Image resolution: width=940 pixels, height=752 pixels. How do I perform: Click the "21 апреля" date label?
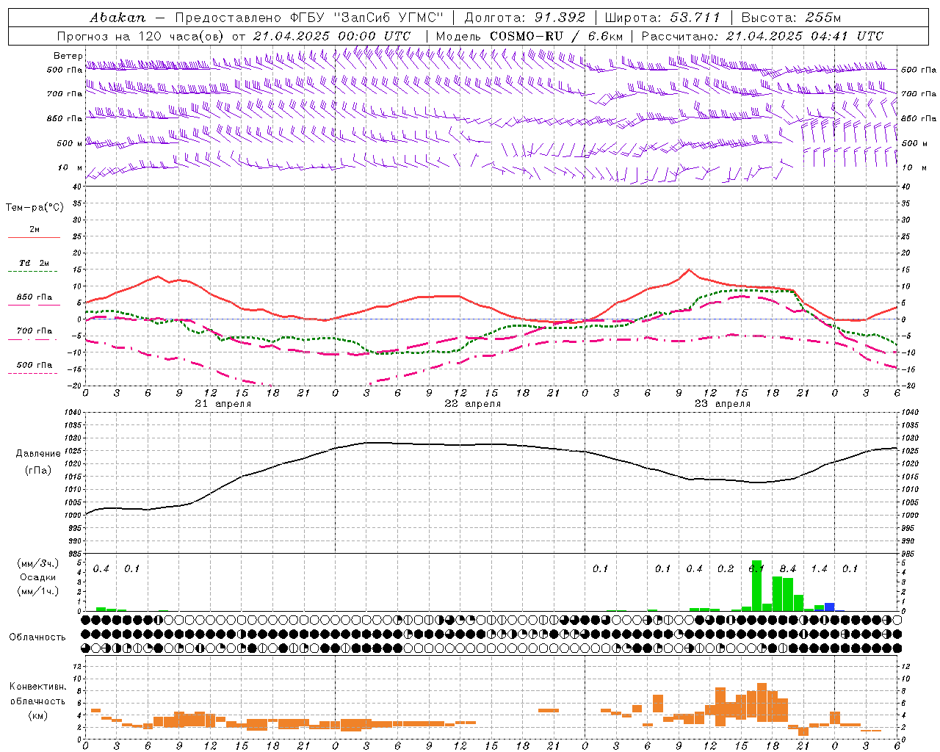[223, 404]
